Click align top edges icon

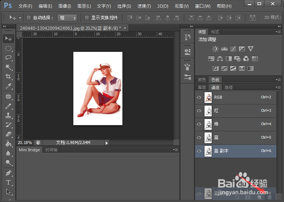pyautogui.click(x=130, y=18)
